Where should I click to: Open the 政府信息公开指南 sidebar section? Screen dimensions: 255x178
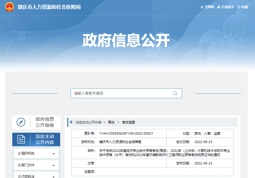[45, 122]
